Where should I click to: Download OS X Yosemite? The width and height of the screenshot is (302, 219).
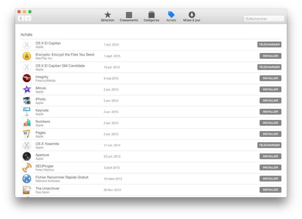(x=269, y=145)
